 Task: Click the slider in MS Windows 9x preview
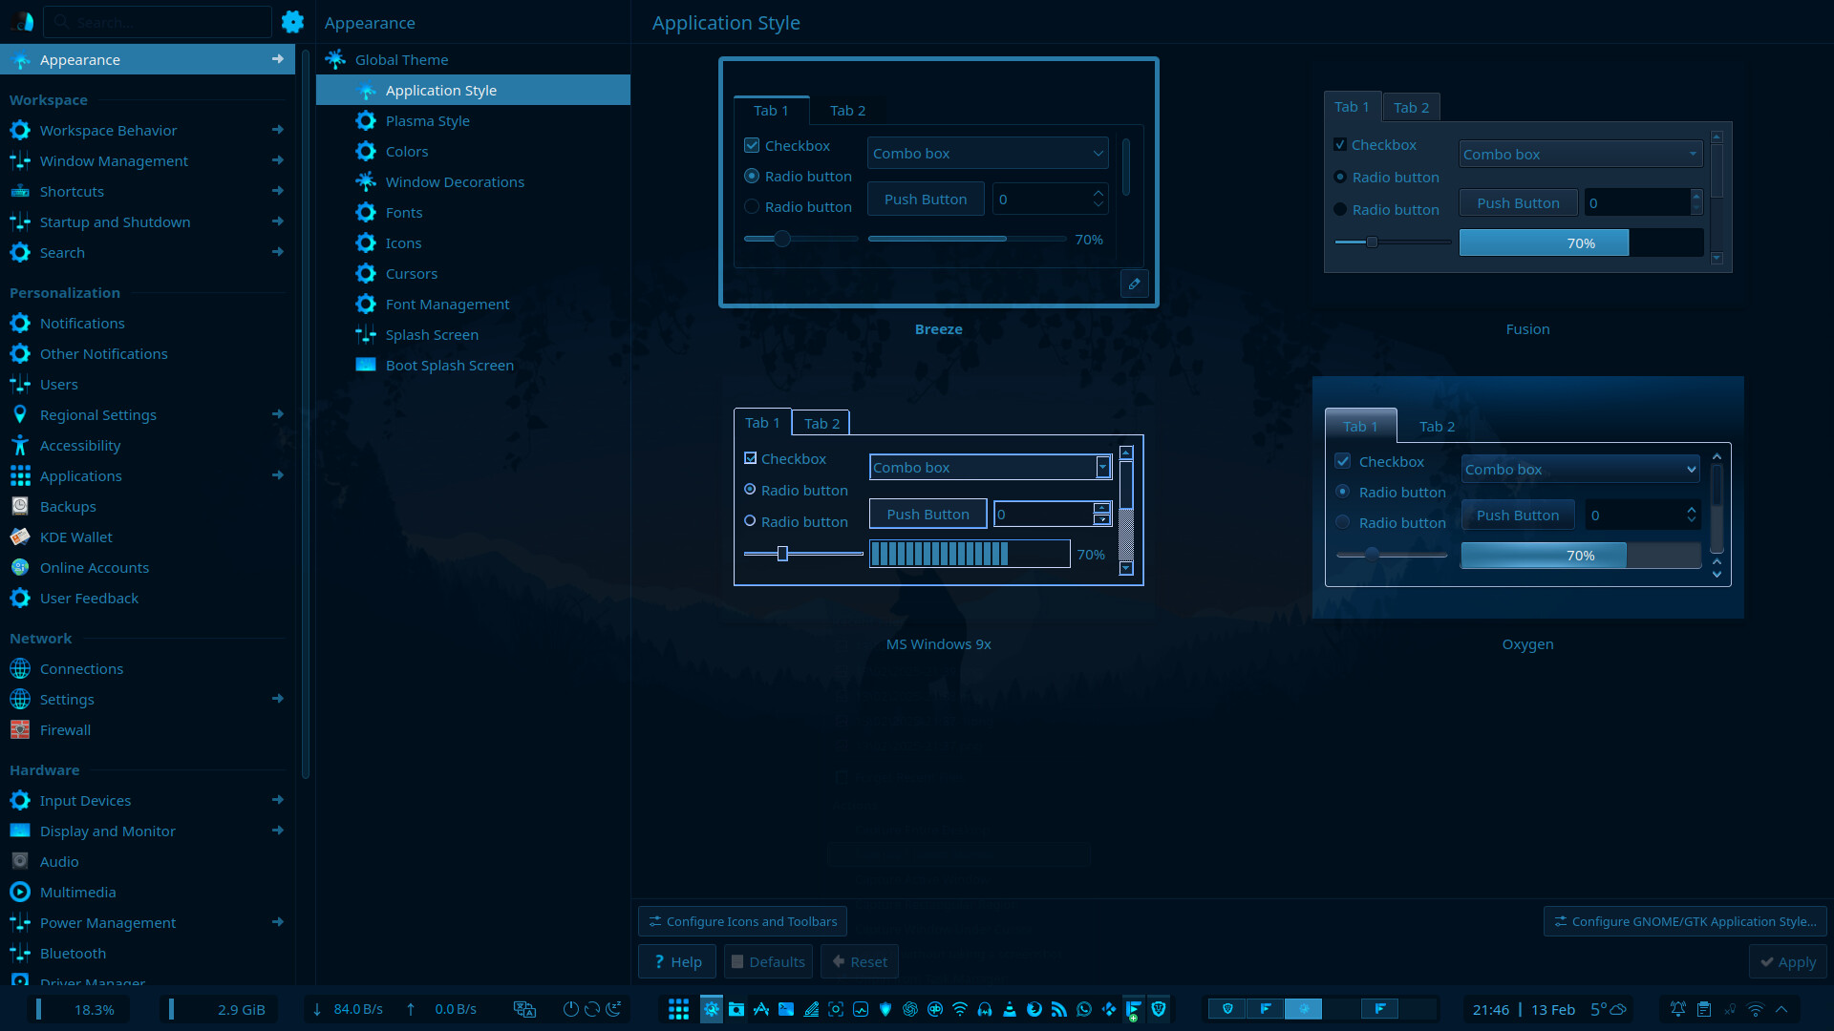[x=782, y=554]
